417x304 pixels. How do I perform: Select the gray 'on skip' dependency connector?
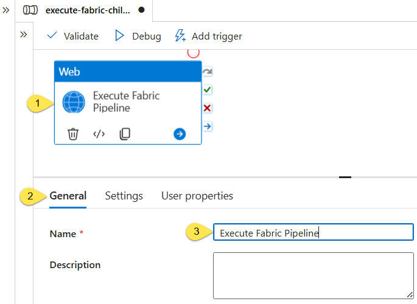click(x=208, y=72)
